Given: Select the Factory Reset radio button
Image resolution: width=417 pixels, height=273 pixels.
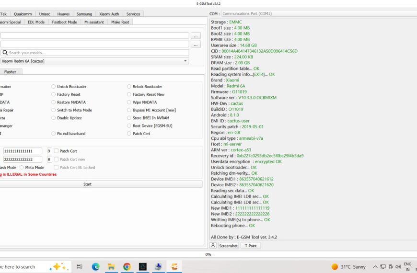Looking at the screenshot, I should (66, 94).
